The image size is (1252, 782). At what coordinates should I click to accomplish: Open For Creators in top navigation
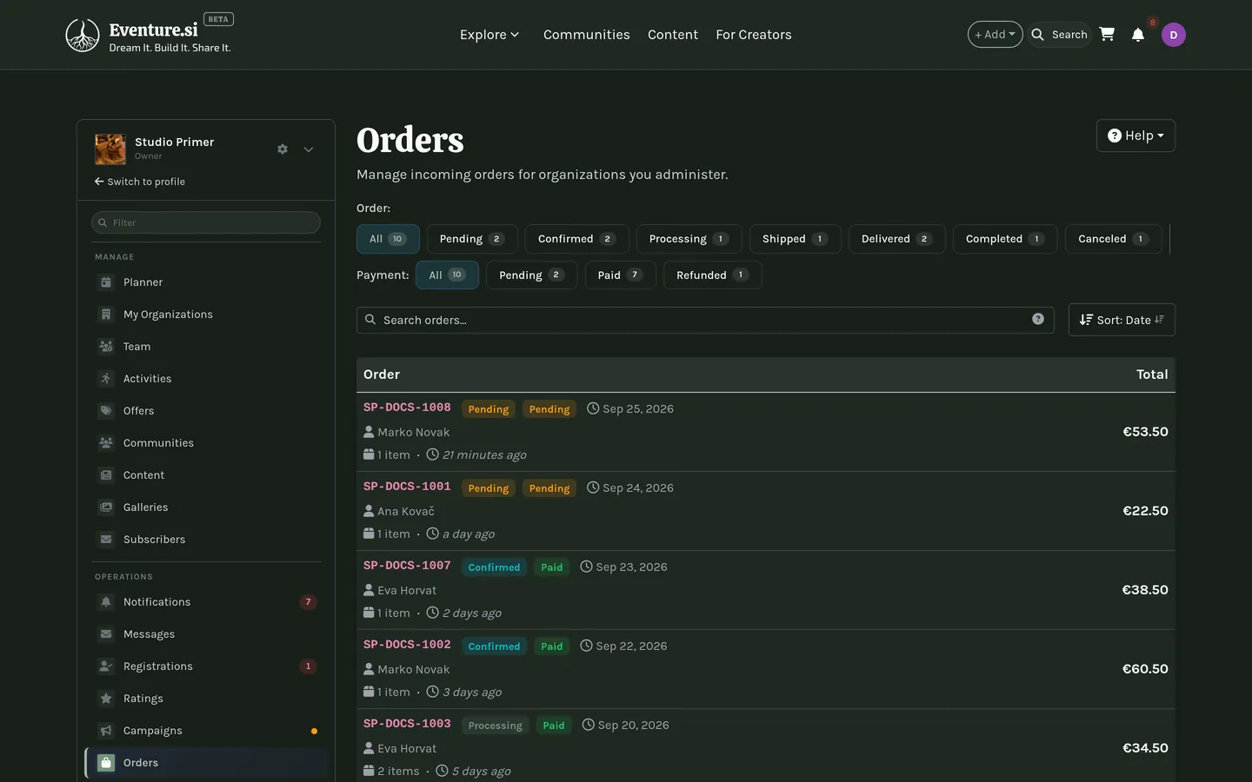coord(754,35)
